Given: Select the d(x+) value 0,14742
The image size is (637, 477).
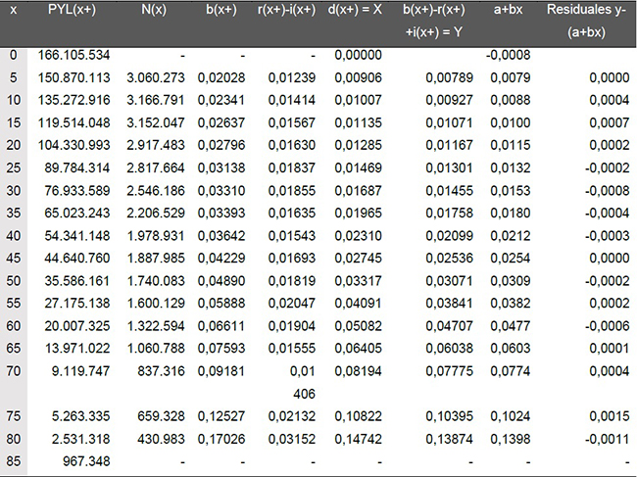Looking at the screenshot, I should point(359,437).
